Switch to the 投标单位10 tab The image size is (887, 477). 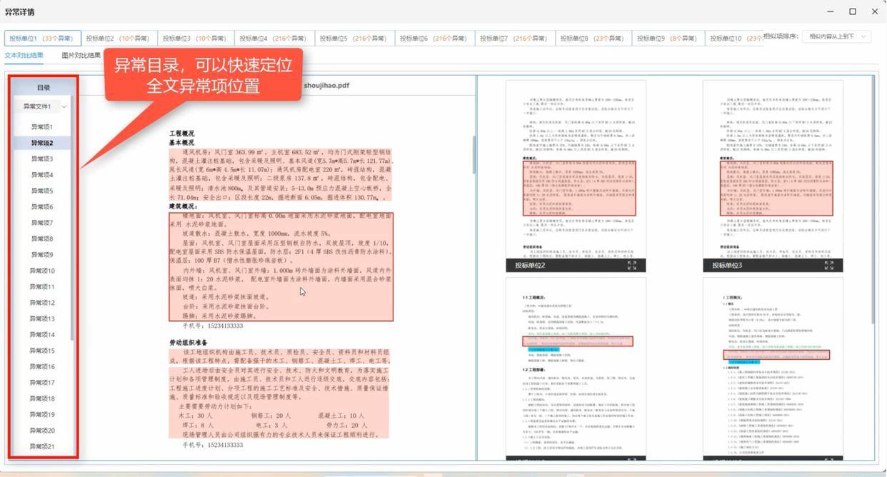coord(733,38)
